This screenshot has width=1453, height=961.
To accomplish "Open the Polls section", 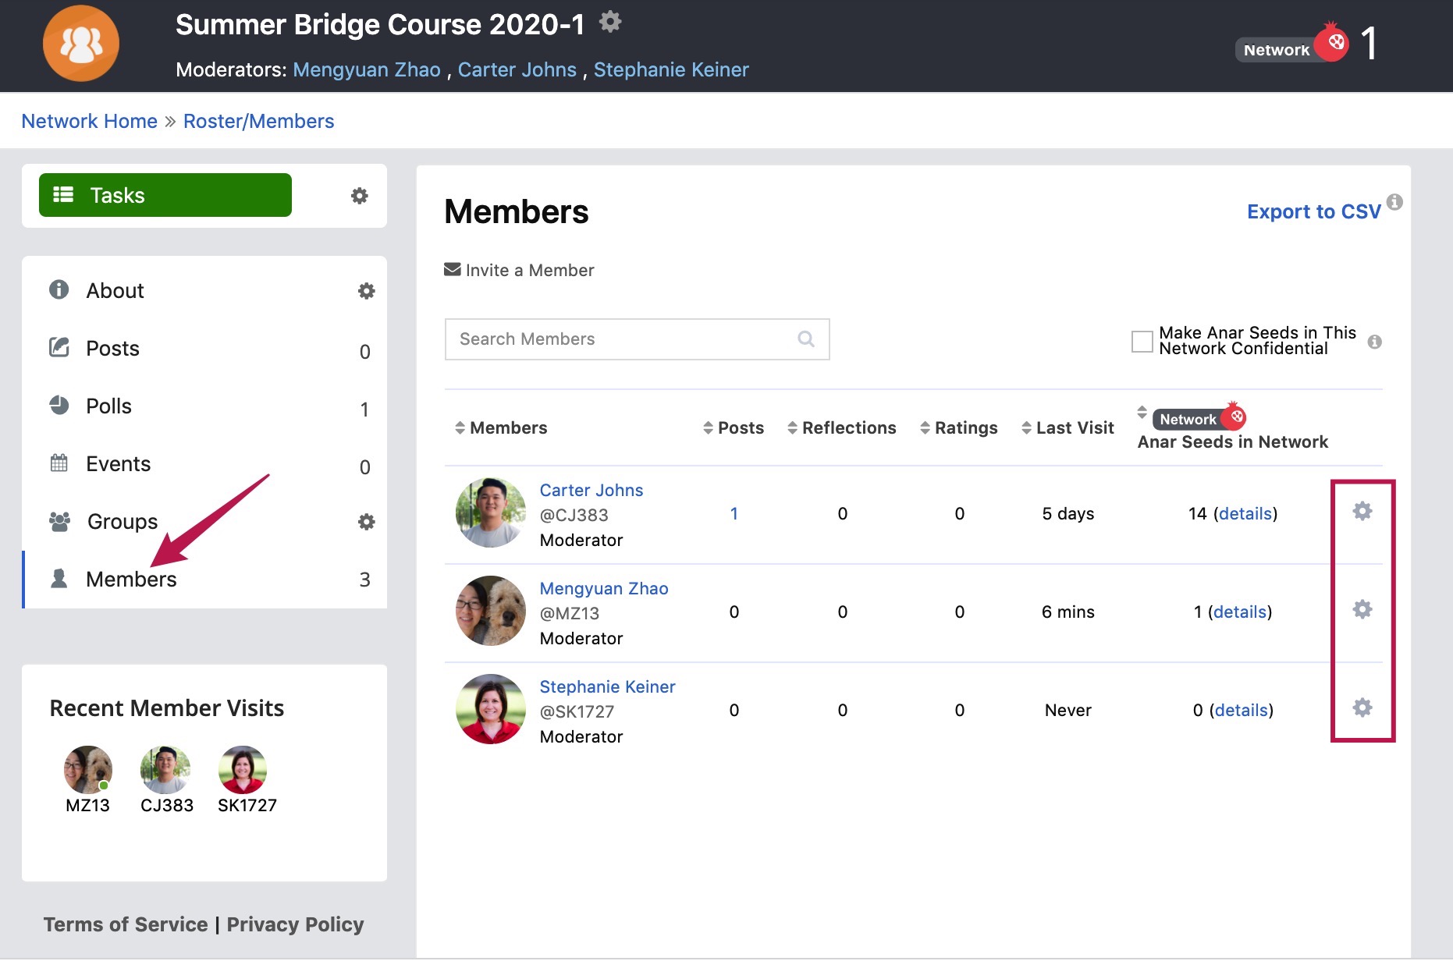I will point(109,406).
